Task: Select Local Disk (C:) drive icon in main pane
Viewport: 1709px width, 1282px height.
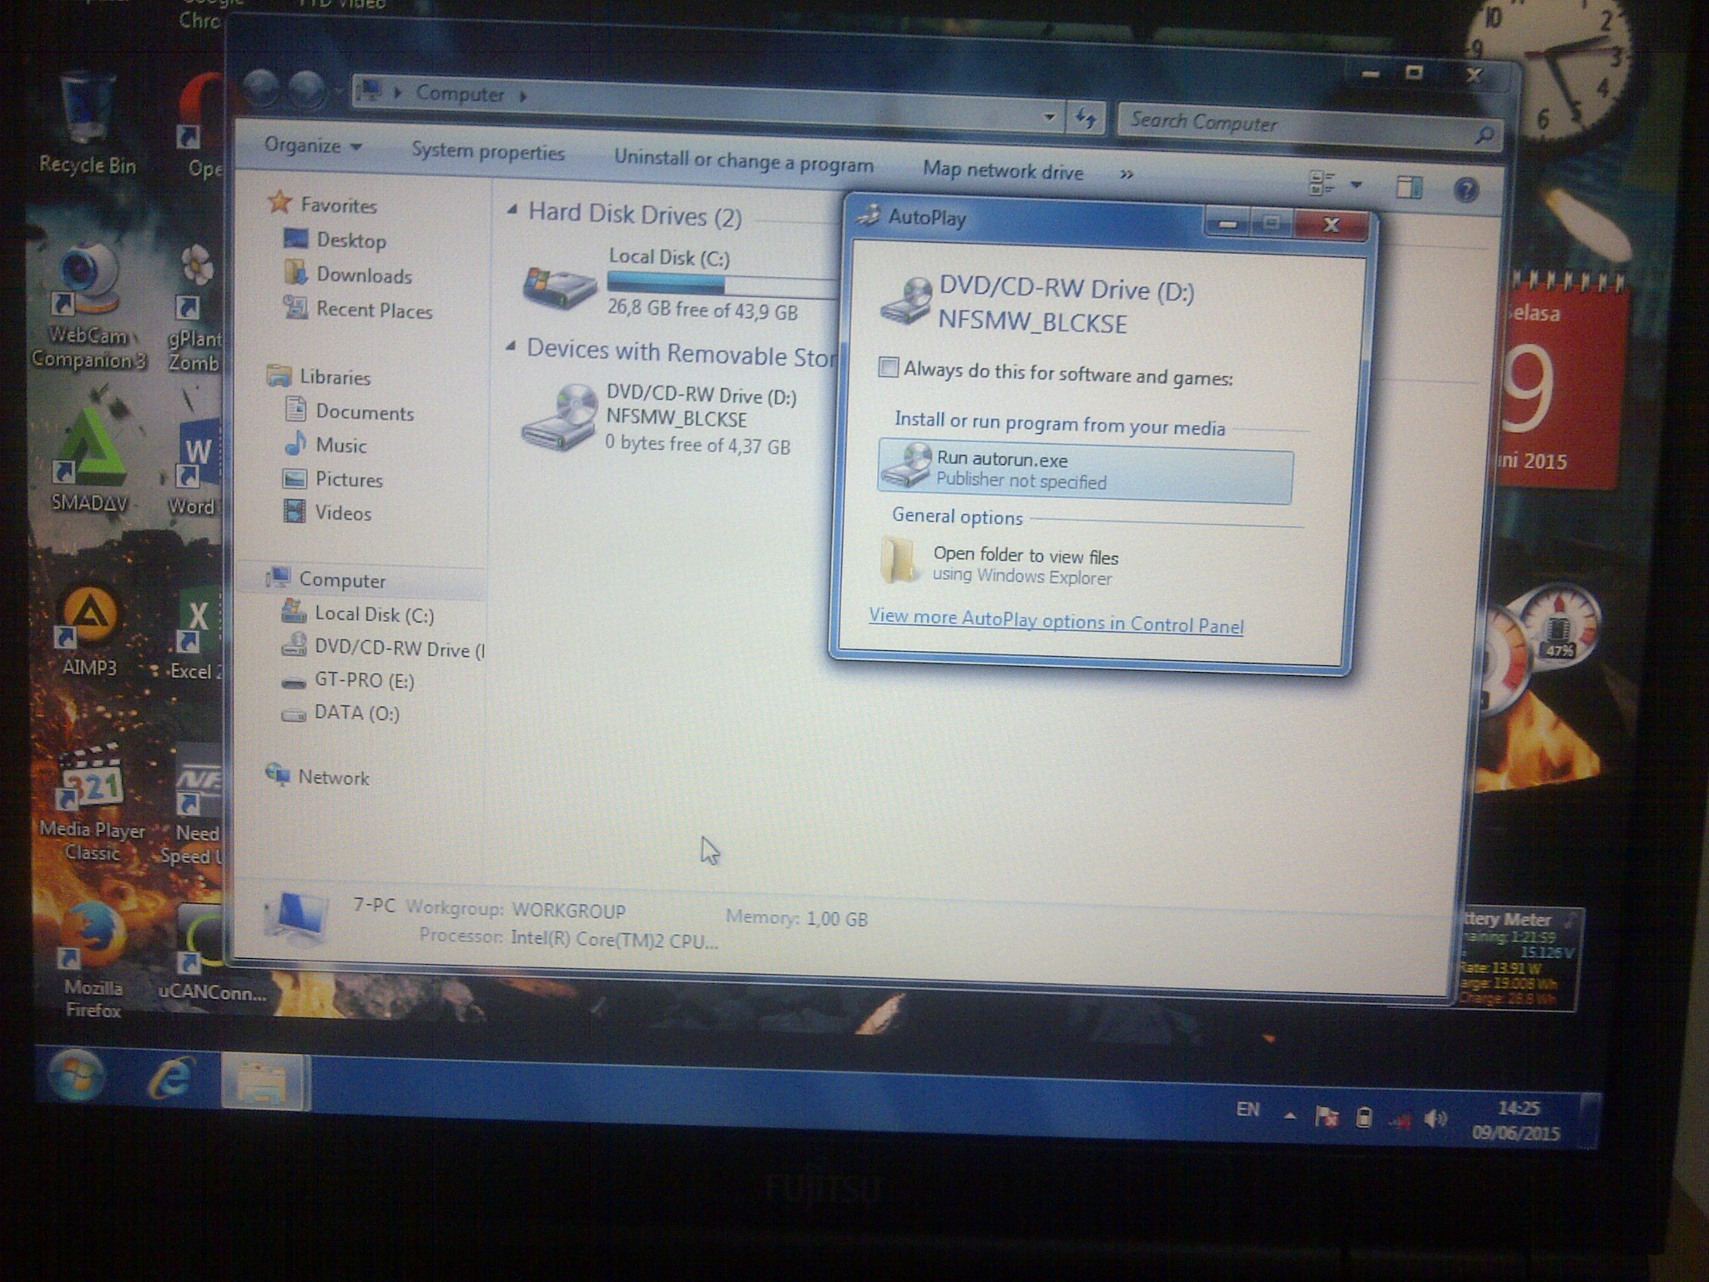Action: point(559,286)
